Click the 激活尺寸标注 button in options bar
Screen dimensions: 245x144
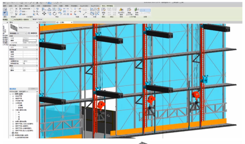(x=37, y=20)
